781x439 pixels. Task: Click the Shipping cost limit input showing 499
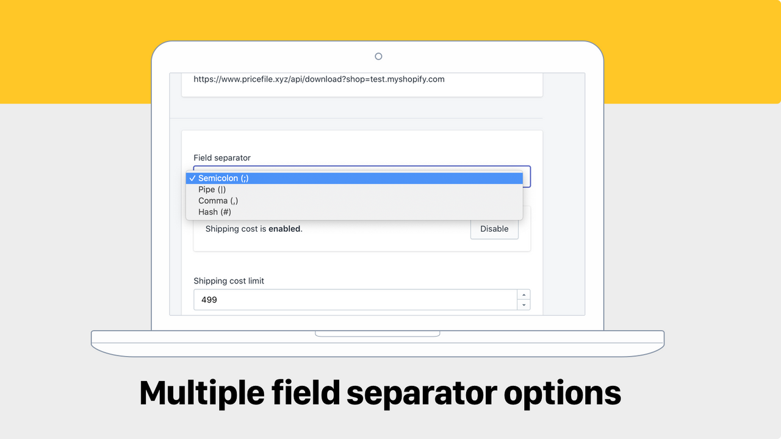click(305, 299)
